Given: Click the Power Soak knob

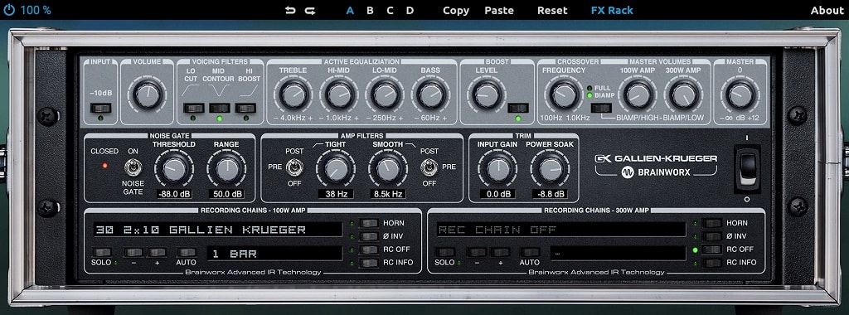Looking at the screenshot, I should [x=550, y=169].
